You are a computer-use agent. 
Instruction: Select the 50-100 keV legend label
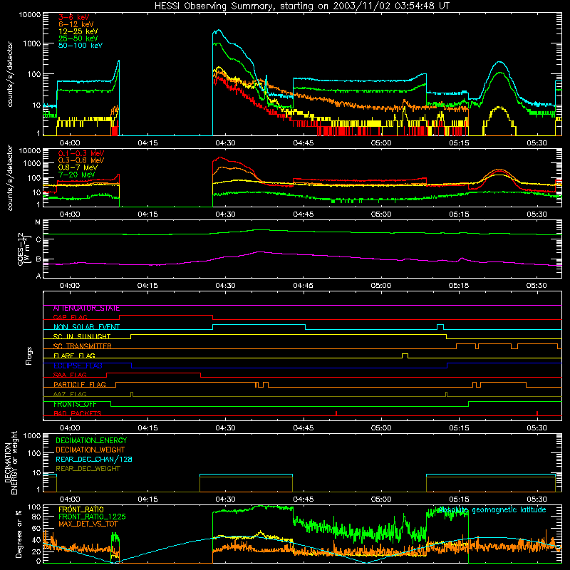click(81, 46)
